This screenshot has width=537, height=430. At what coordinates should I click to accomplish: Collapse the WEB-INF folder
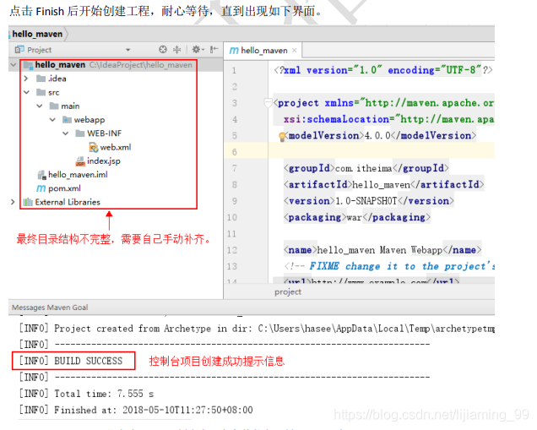point(66,133)
